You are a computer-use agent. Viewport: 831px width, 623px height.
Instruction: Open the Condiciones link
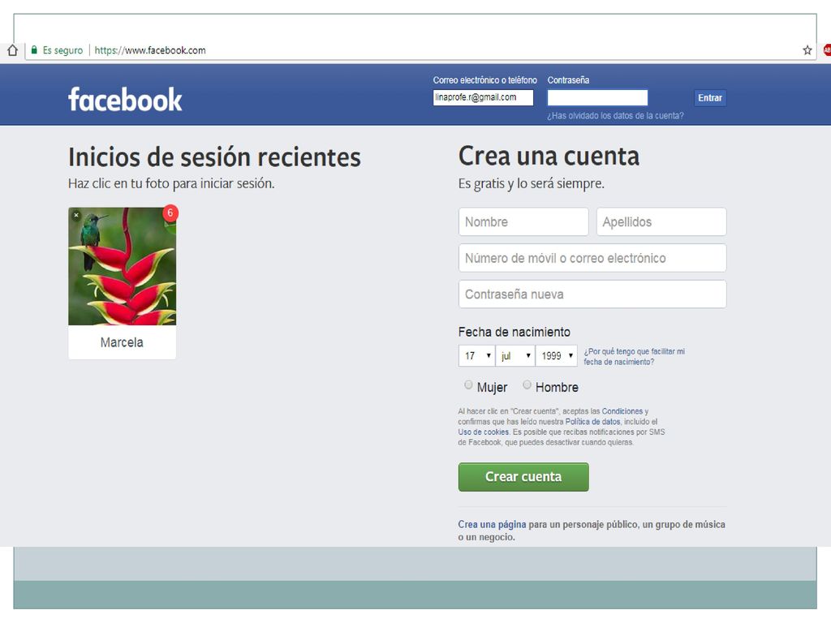coord(622,411)
